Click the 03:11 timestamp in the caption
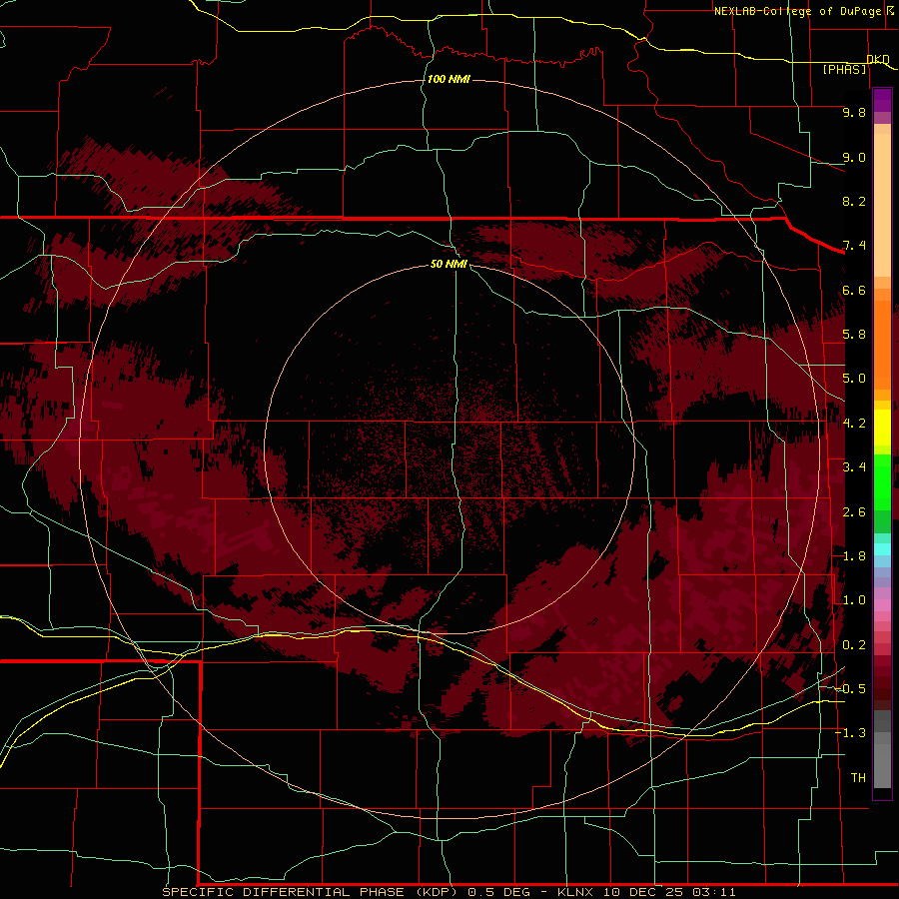Screen dimensions: 899x899 (714, 892)
